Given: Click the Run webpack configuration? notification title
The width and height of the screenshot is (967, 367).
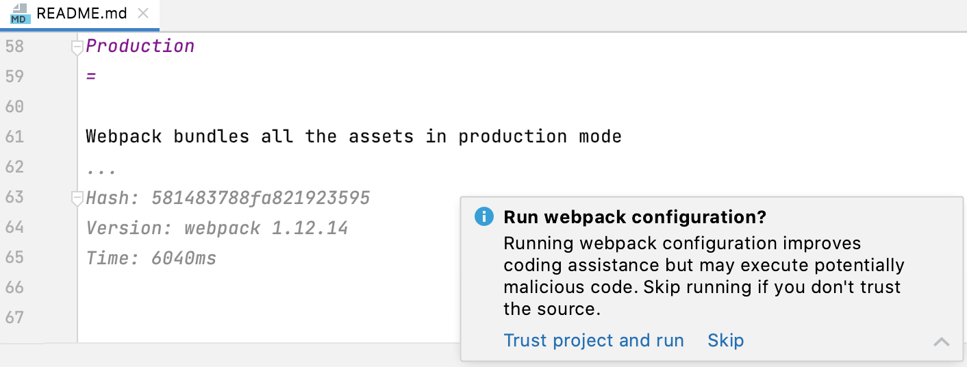Looking at the screenshot, I should (x=634, y=217).
